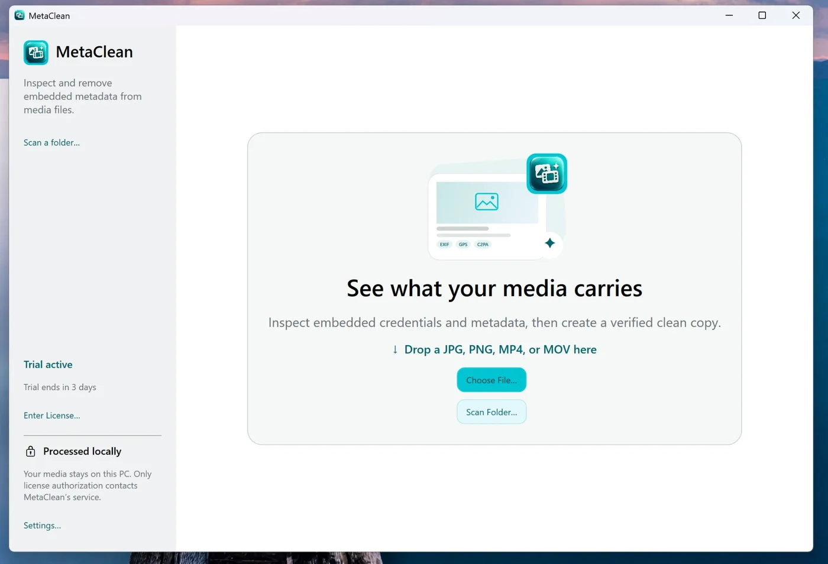Click the Drop a JPG, PNG, MP4 text
828x564 pixels.
(x=500, y=349)
